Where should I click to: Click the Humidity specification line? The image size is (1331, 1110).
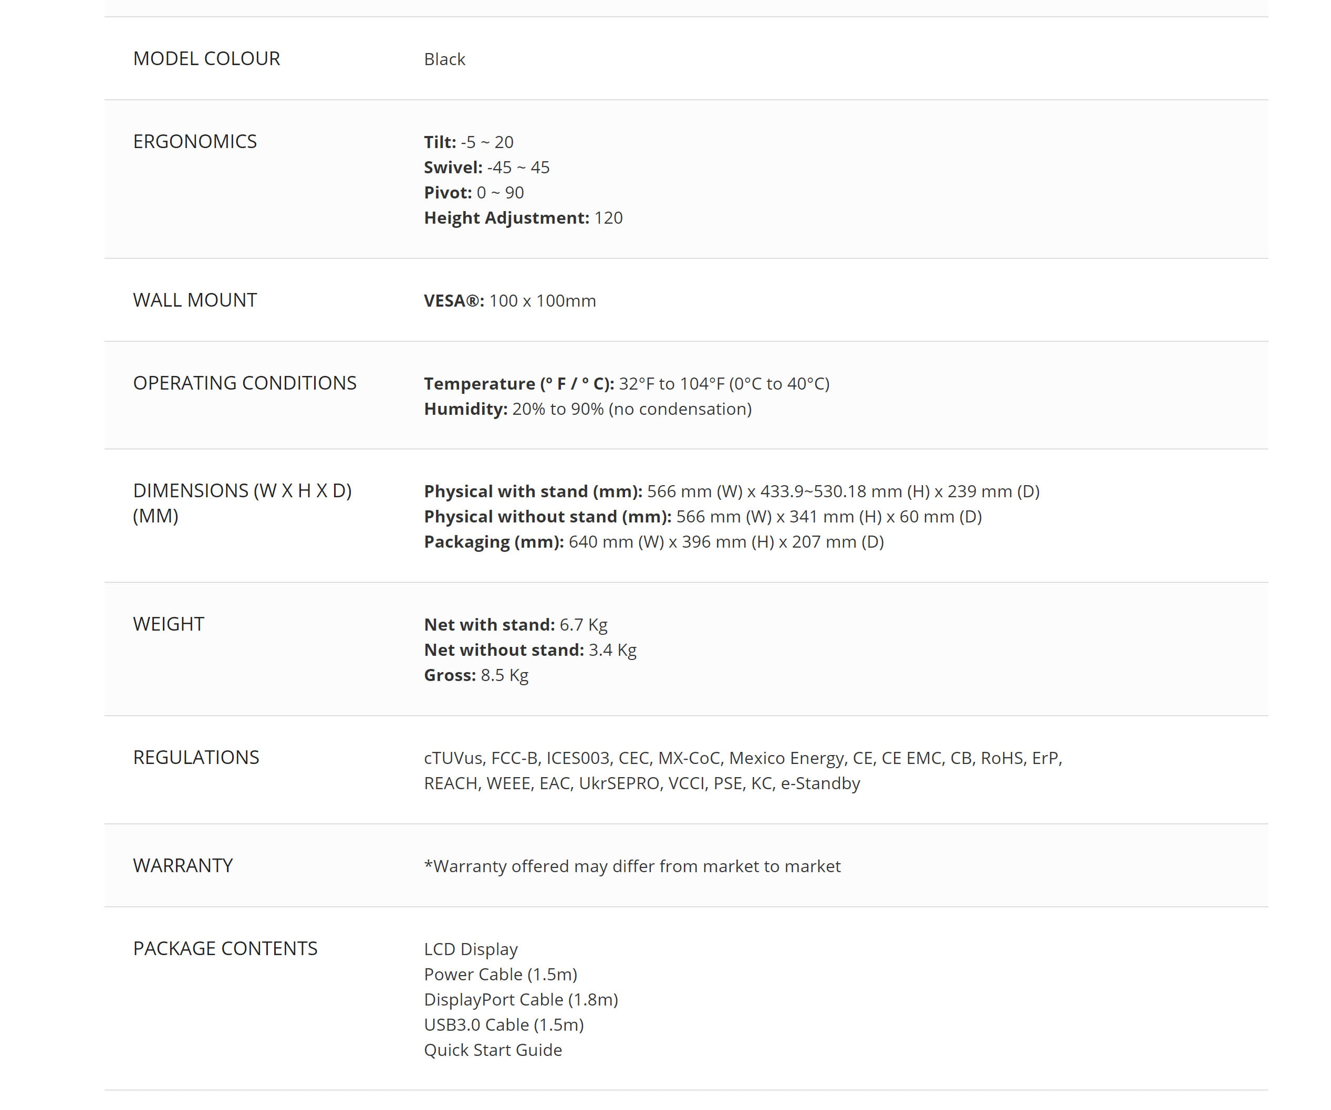click(588, 409)
